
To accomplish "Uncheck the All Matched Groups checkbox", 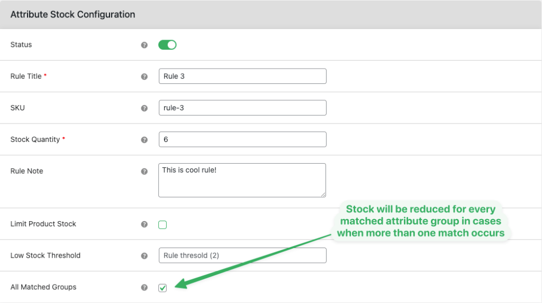I will click(x=162, y=288).
